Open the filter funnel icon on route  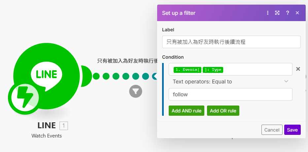click(136, 91)
